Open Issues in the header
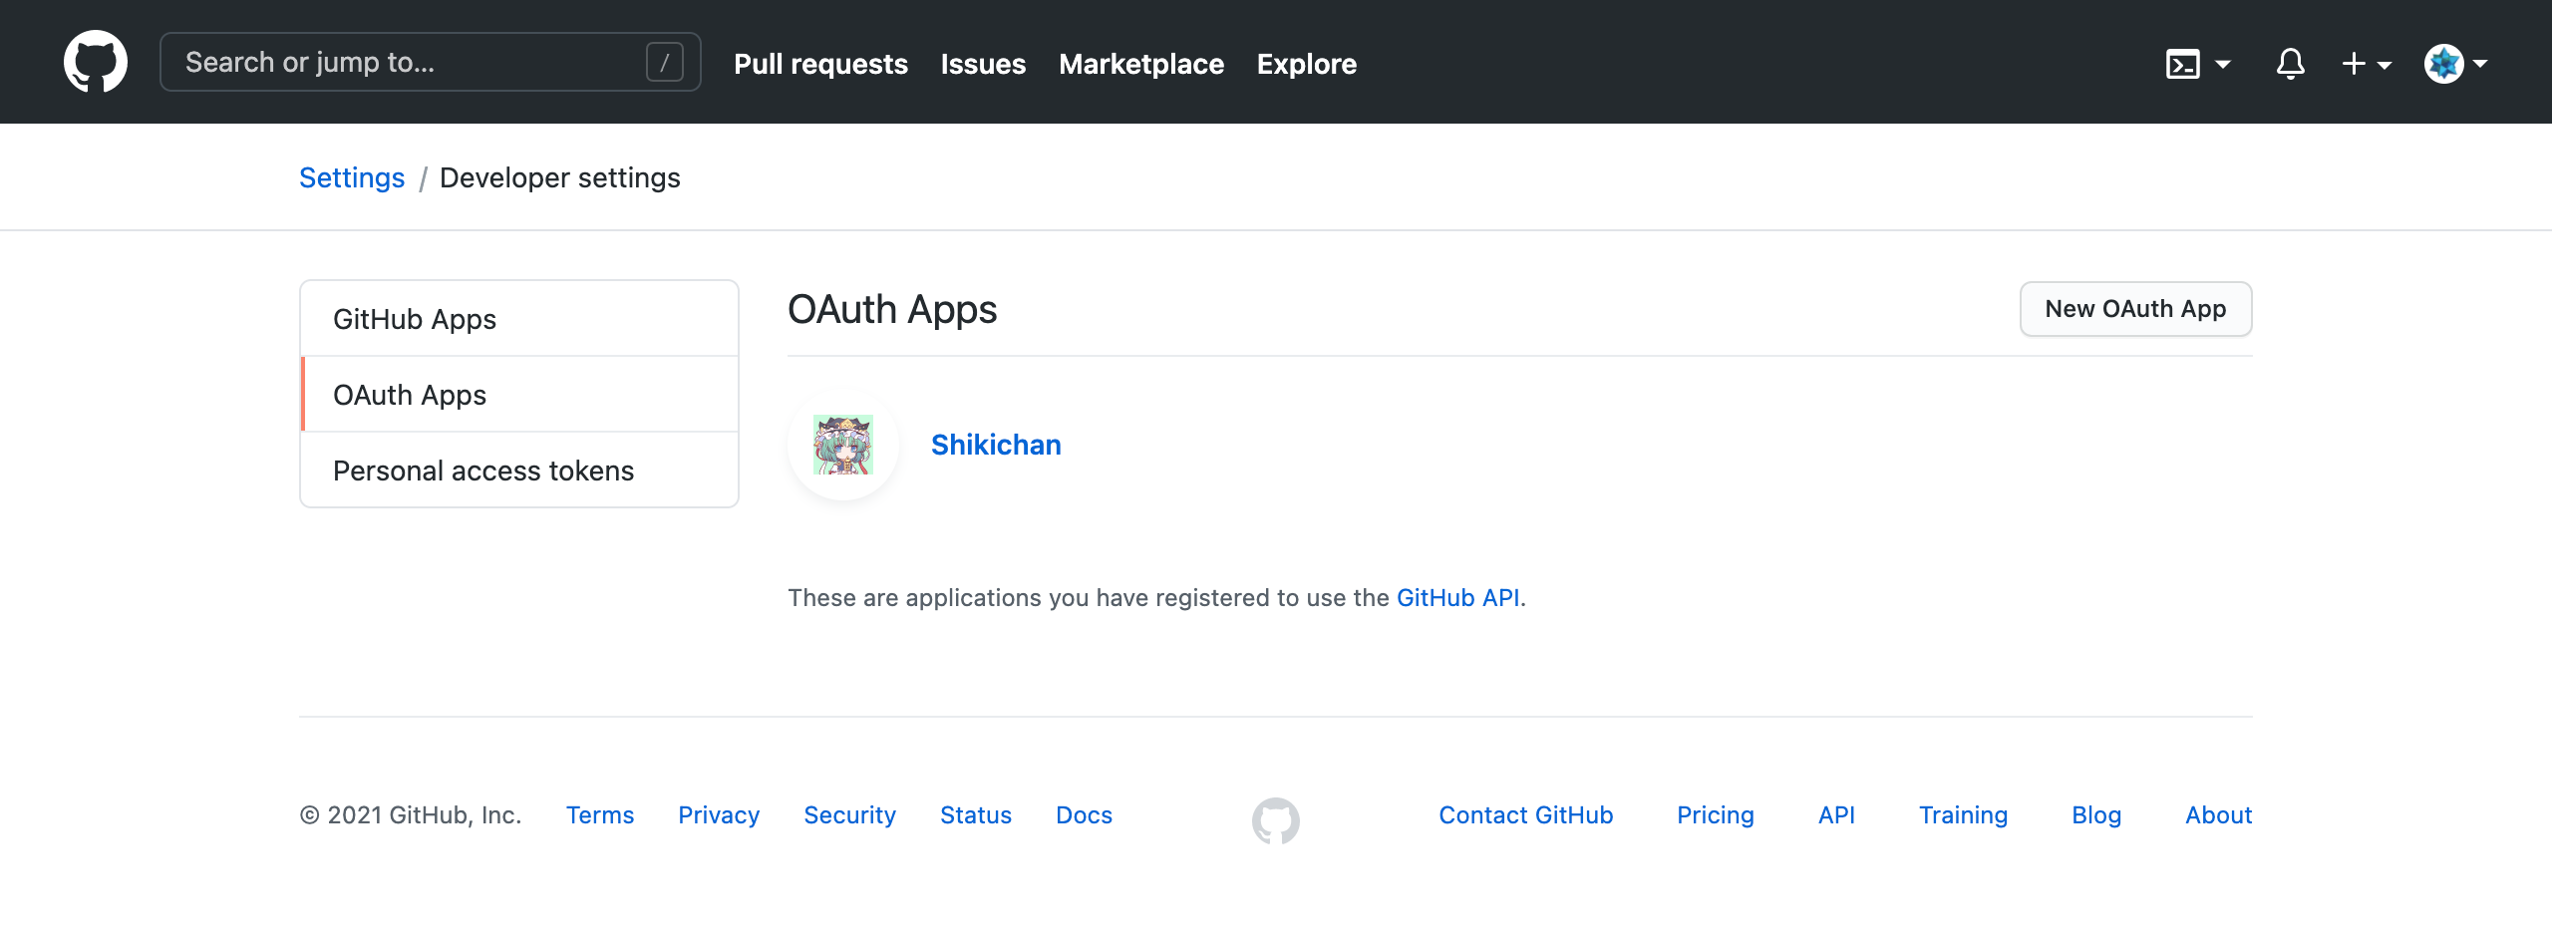2552x945 pixels. [x=983, y=64]
